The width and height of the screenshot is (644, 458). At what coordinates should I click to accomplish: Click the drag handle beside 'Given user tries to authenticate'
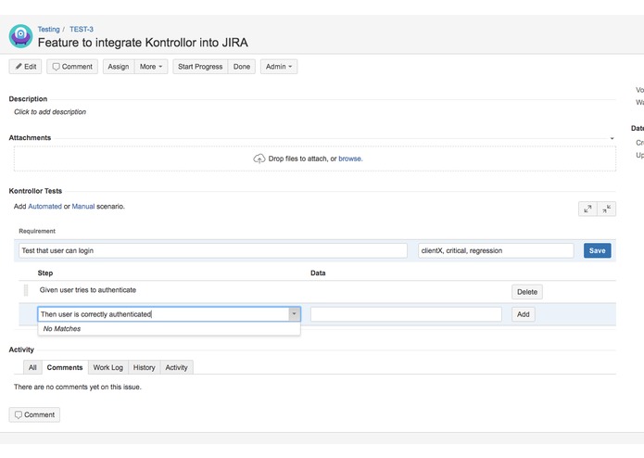click(x=26, y=290)
